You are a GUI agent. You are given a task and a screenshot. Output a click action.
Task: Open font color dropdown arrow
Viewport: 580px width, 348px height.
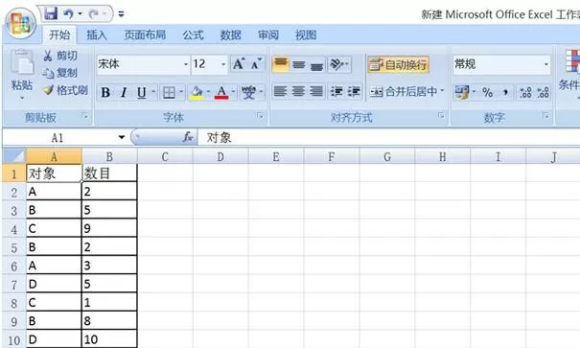coord(233,92)
